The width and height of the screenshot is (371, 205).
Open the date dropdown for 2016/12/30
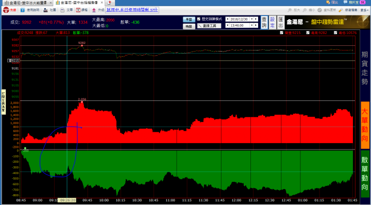[251, 19]
